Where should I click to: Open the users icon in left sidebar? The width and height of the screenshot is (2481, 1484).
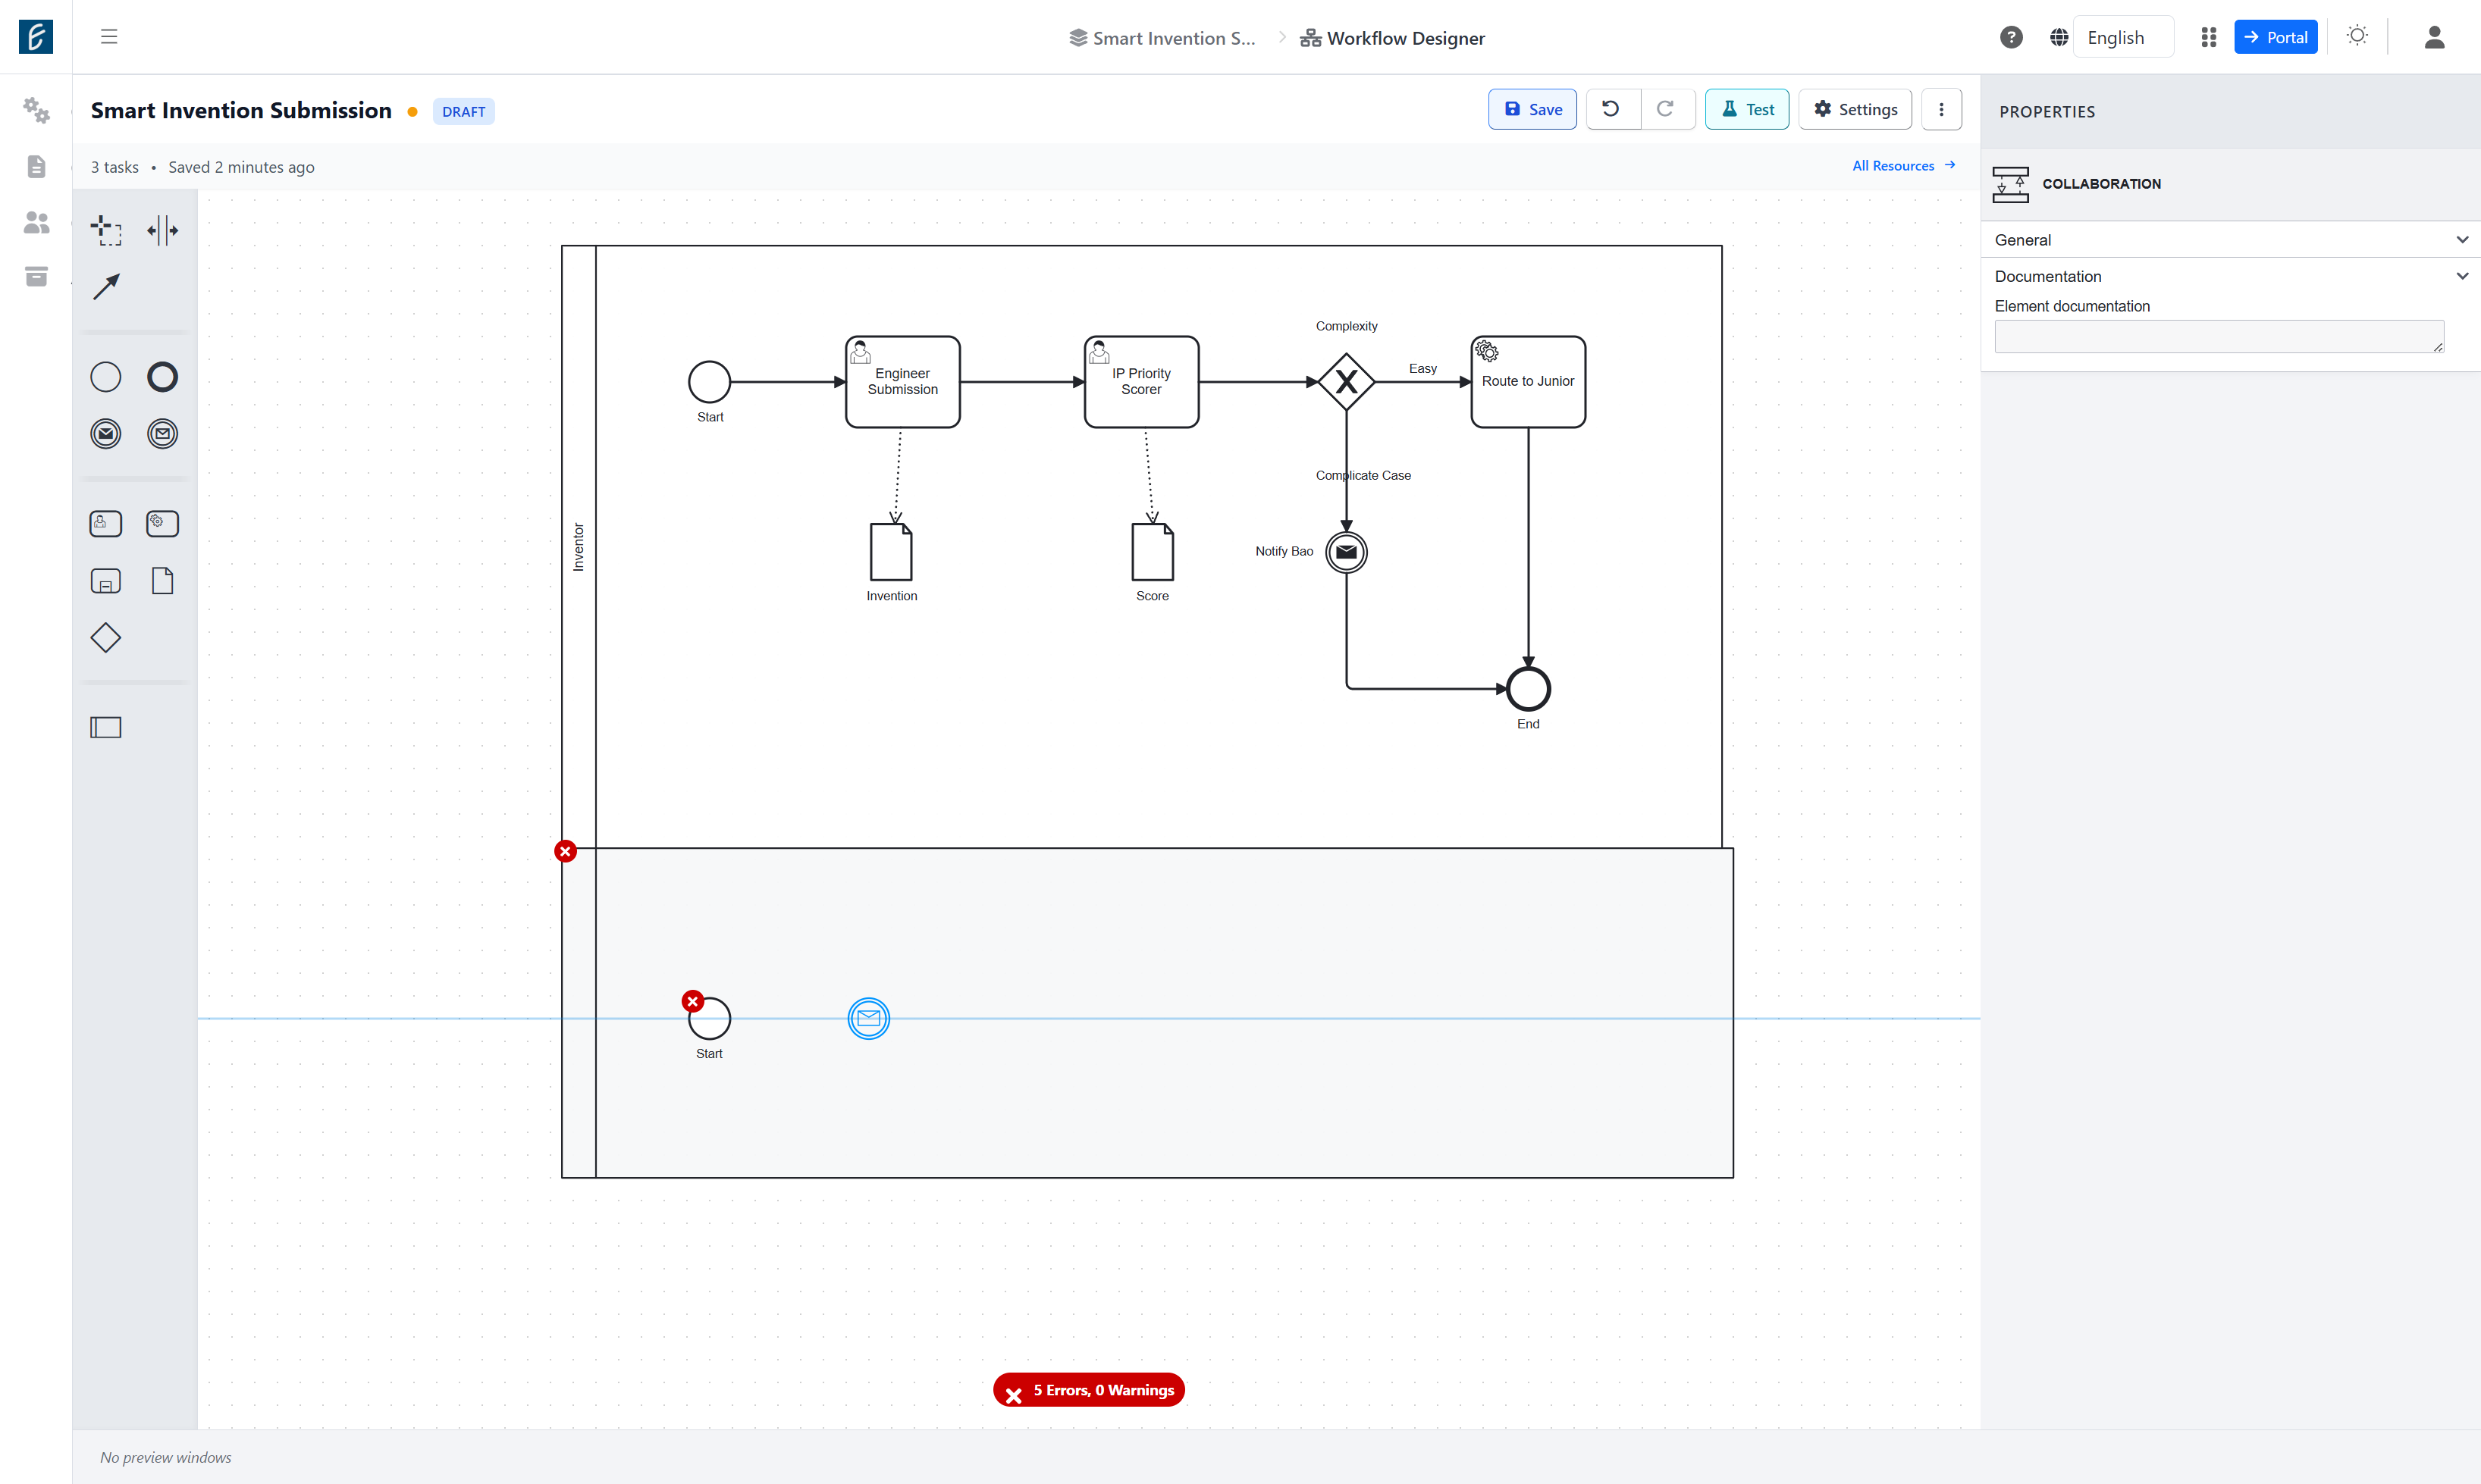[x=36, y=222]
